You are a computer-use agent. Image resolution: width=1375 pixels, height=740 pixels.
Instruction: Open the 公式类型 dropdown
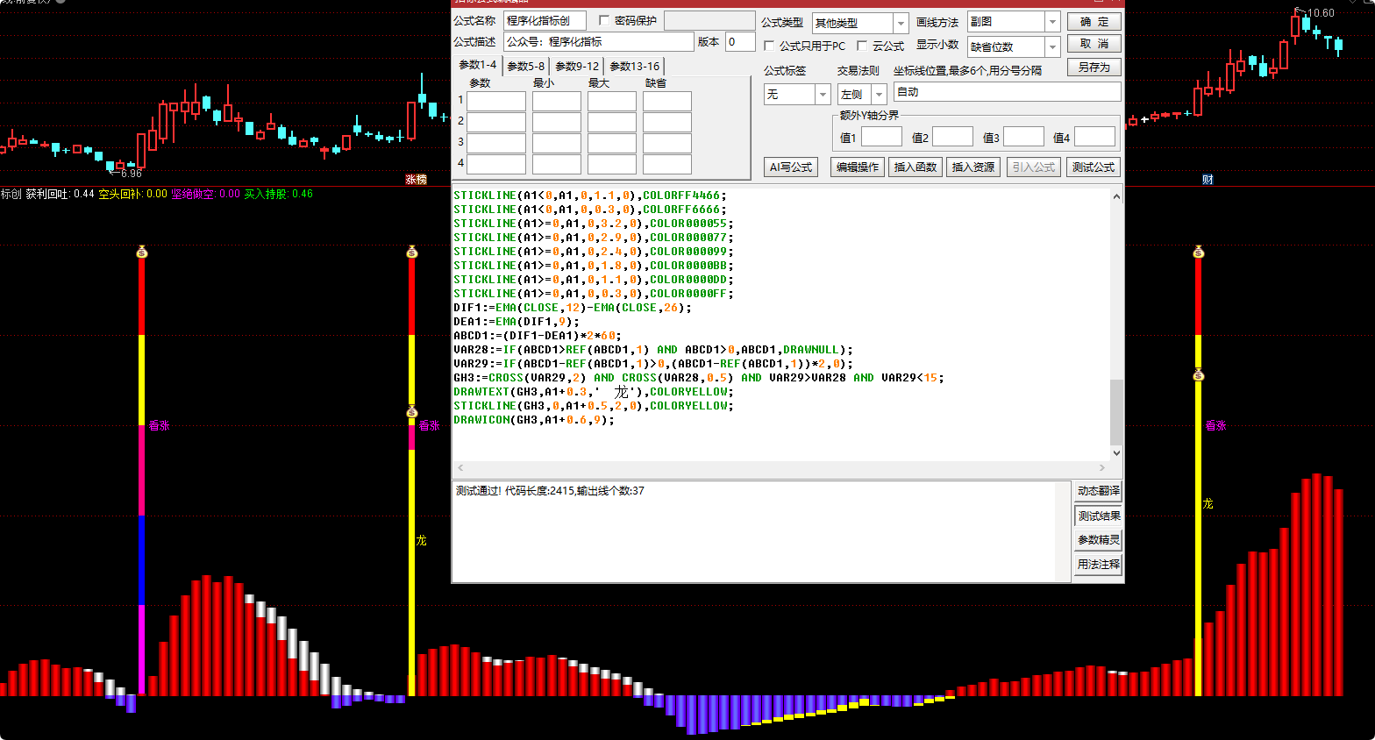pos(901,23)
